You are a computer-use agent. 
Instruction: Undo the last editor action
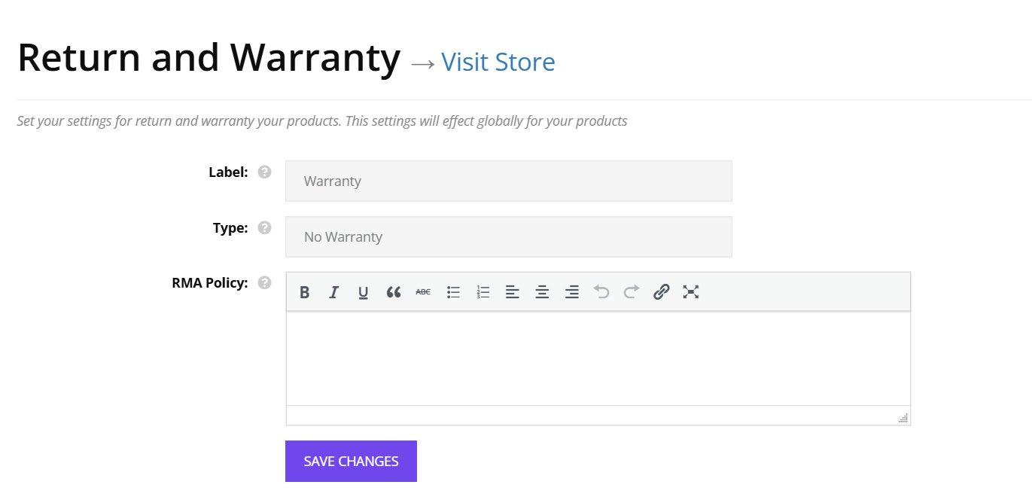[x=601, y=292]
